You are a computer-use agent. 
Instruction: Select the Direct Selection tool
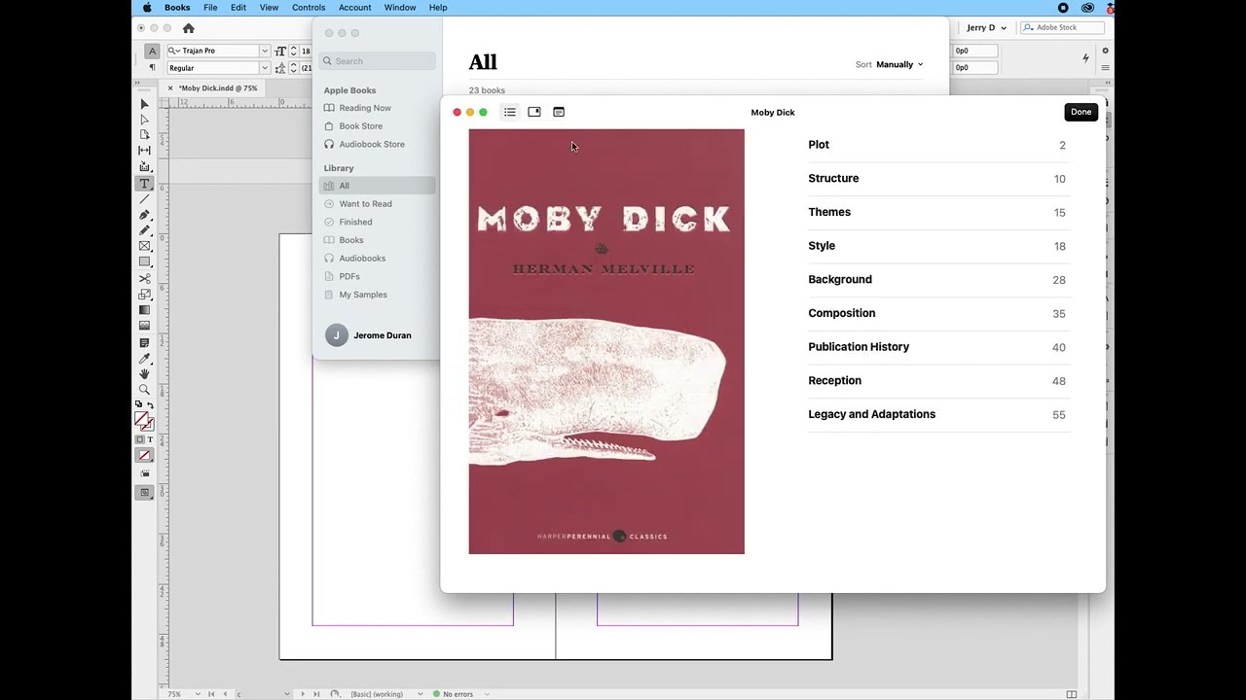[144, 120]
